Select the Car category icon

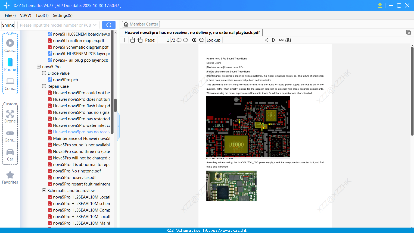[10, 152]
